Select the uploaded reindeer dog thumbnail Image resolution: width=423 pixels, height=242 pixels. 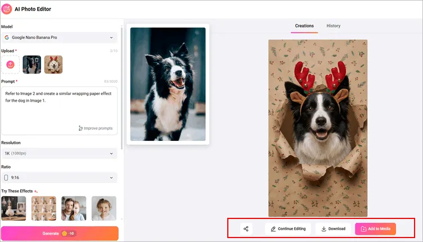tap(53, 65)
